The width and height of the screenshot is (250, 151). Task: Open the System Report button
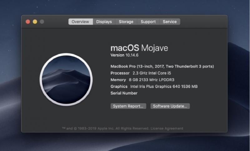[128, 106]
